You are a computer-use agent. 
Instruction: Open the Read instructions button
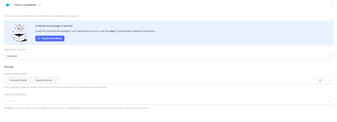click(x=50, y=38)
